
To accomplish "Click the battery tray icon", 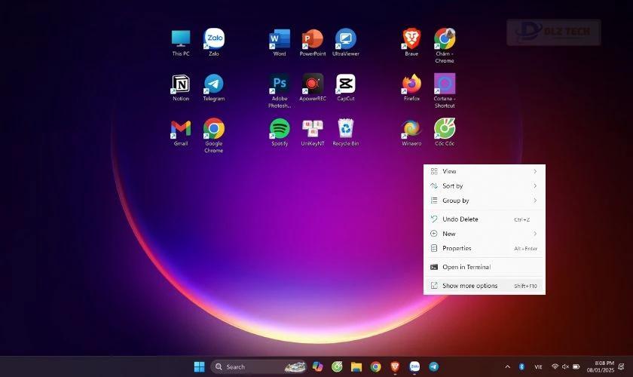I will tap(576, 366).
